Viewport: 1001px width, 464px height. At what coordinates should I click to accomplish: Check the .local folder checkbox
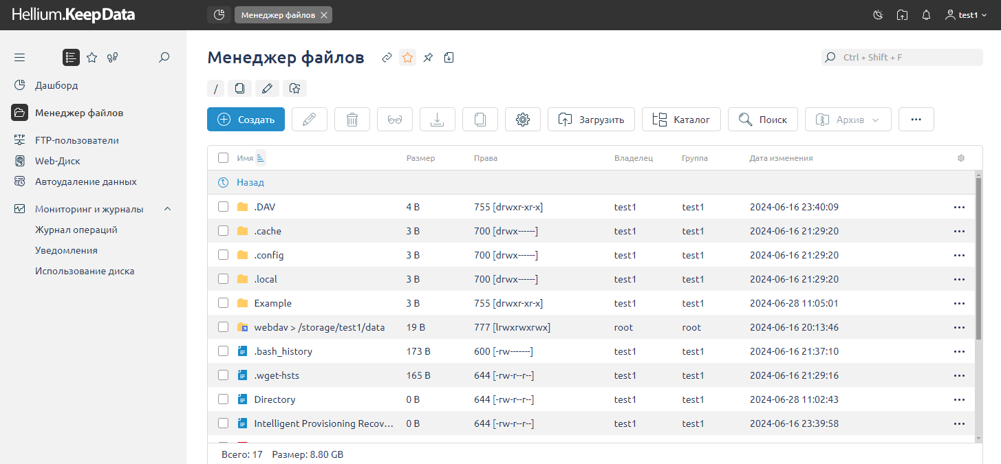point(223,278)
